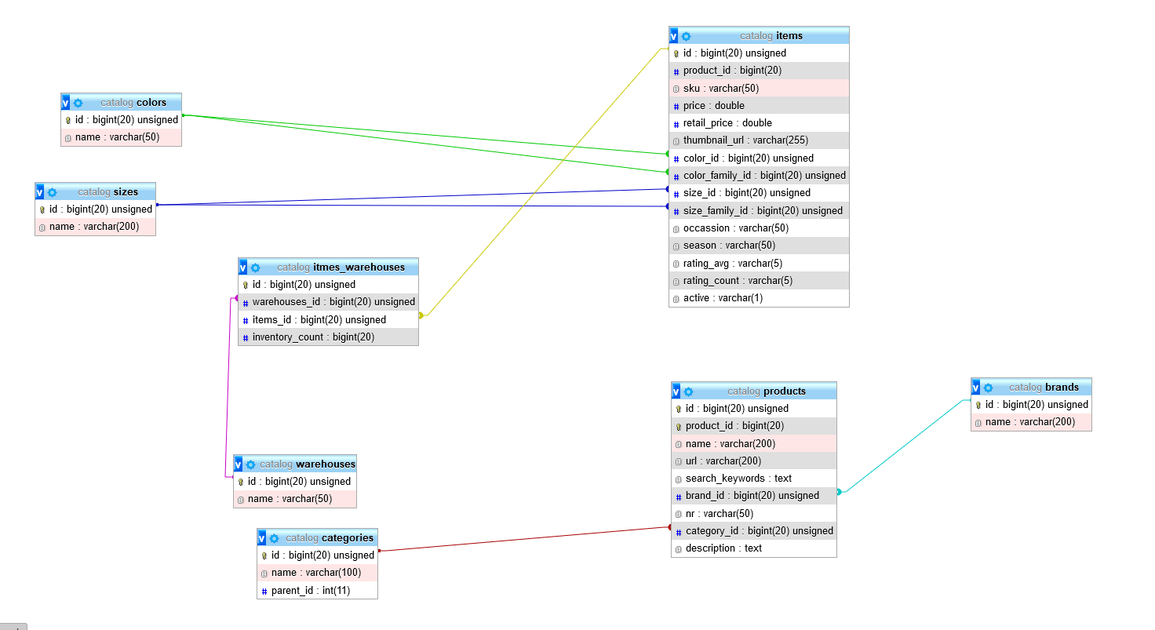The width and height of the screenshot is (1155, 630).
Task: Select 'id' row in categories table
Action: (317, 555)
